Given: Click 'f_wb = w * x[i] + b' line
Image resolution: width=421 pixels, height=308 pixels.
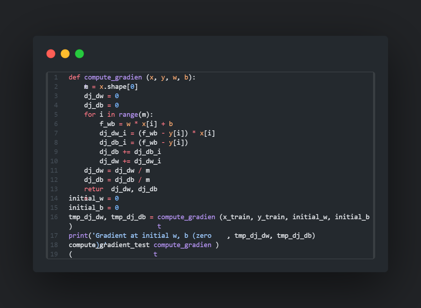Looking at the screenshot, I should tap(136, 124).
